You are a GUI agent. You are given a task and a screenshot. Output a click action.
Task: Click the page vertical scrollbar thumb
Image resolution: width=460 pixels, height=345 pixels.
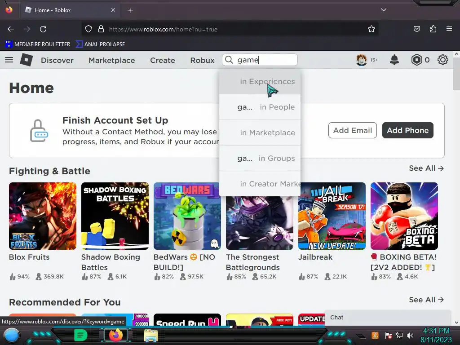(456, 74)
